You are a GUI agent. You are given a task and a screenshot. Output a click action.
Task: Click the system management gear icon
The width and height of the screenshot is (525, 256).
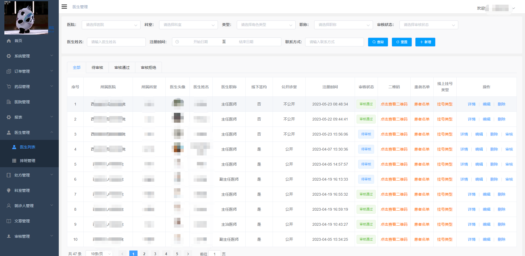9,56
